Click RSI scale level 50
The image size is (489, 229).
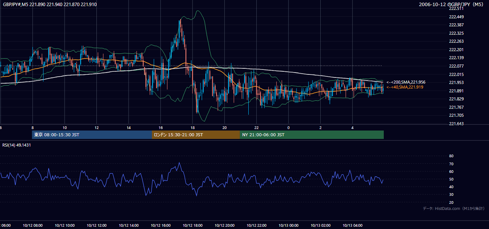click(451, 179)
